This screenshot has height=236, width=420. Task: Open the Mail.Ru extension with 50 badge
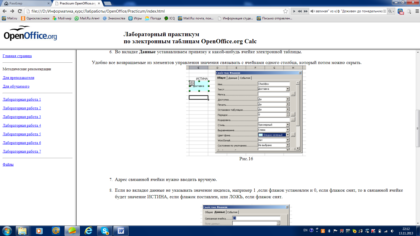[400, 11]
